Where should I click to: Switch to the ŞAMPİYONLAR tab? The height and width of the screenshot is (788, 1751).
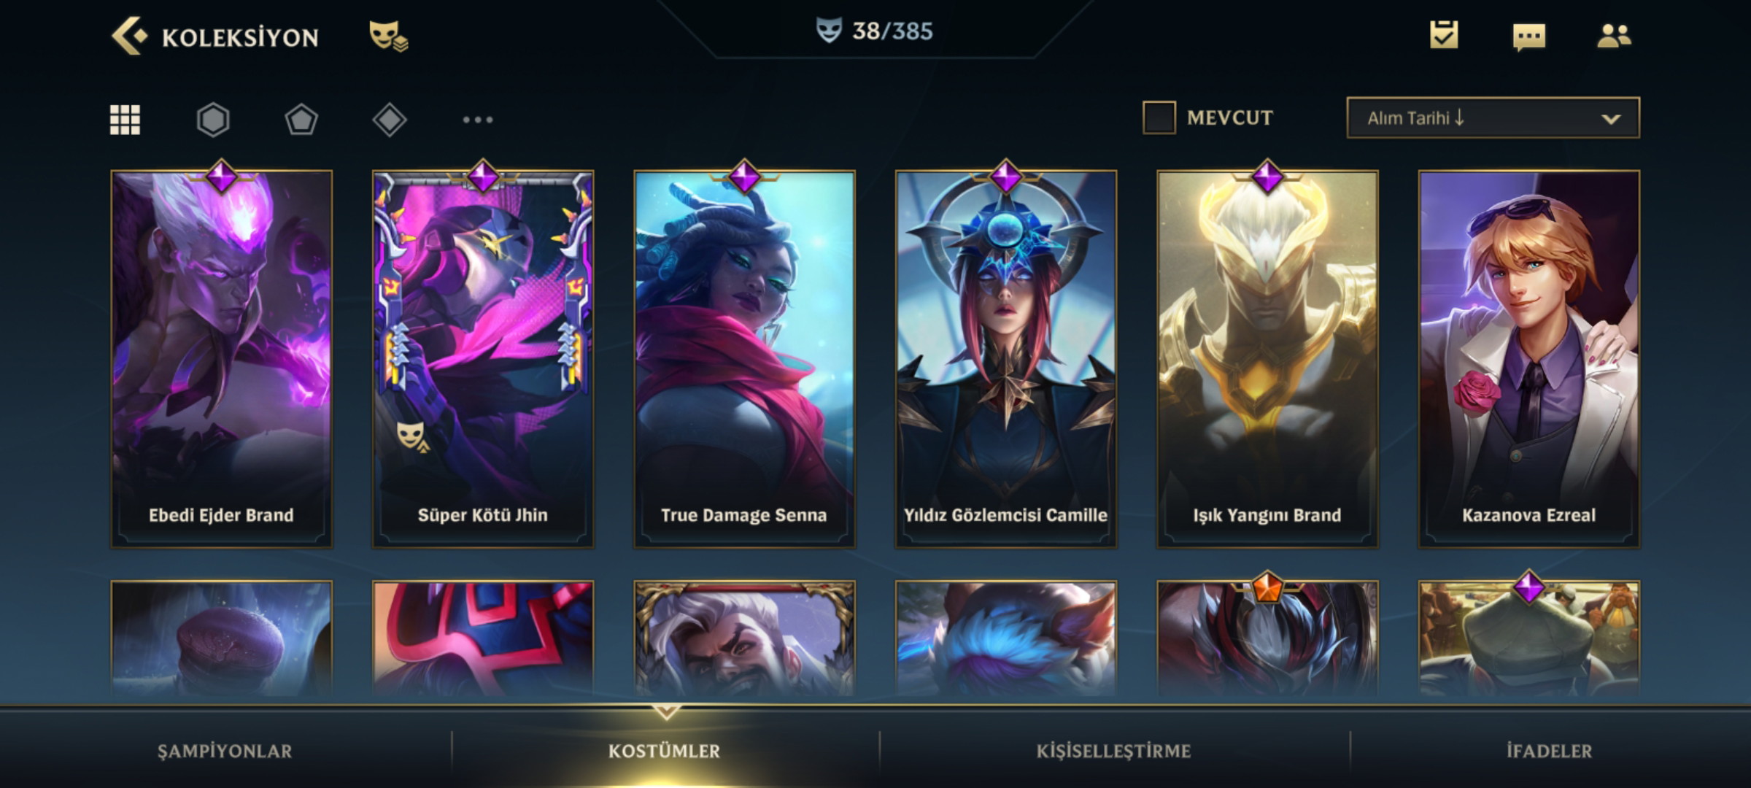click(225, 751)
